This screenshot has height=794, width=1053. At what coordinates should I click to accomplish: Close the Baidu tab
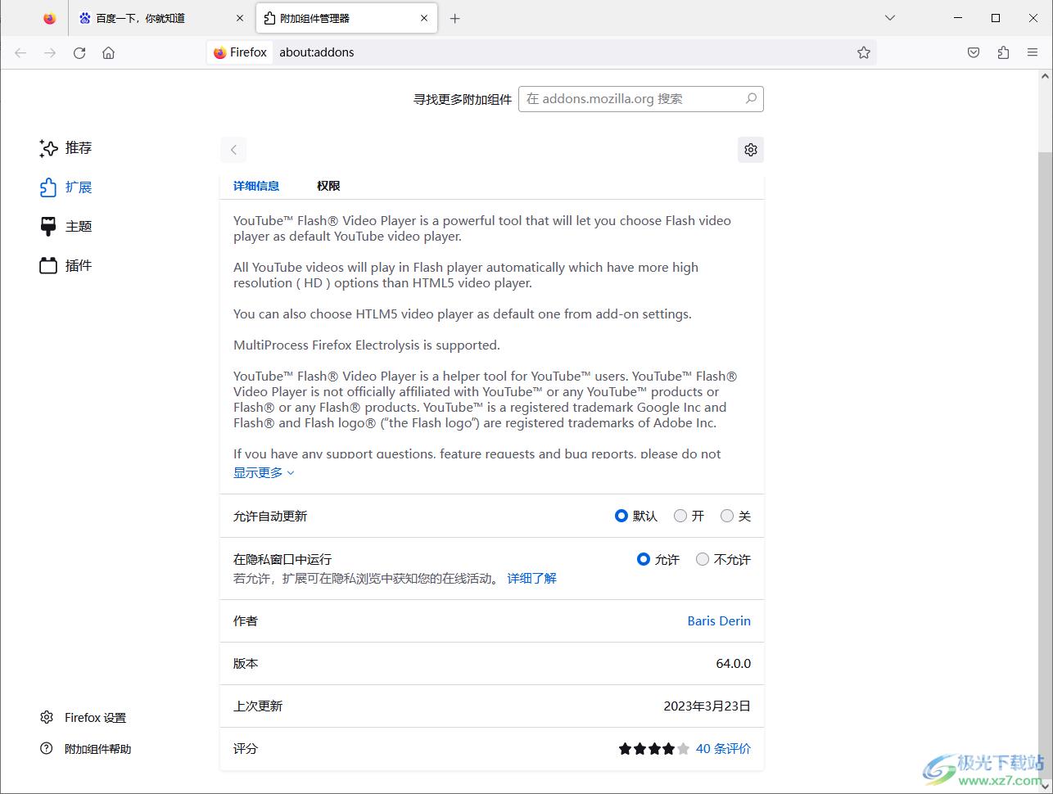[240, 18]
